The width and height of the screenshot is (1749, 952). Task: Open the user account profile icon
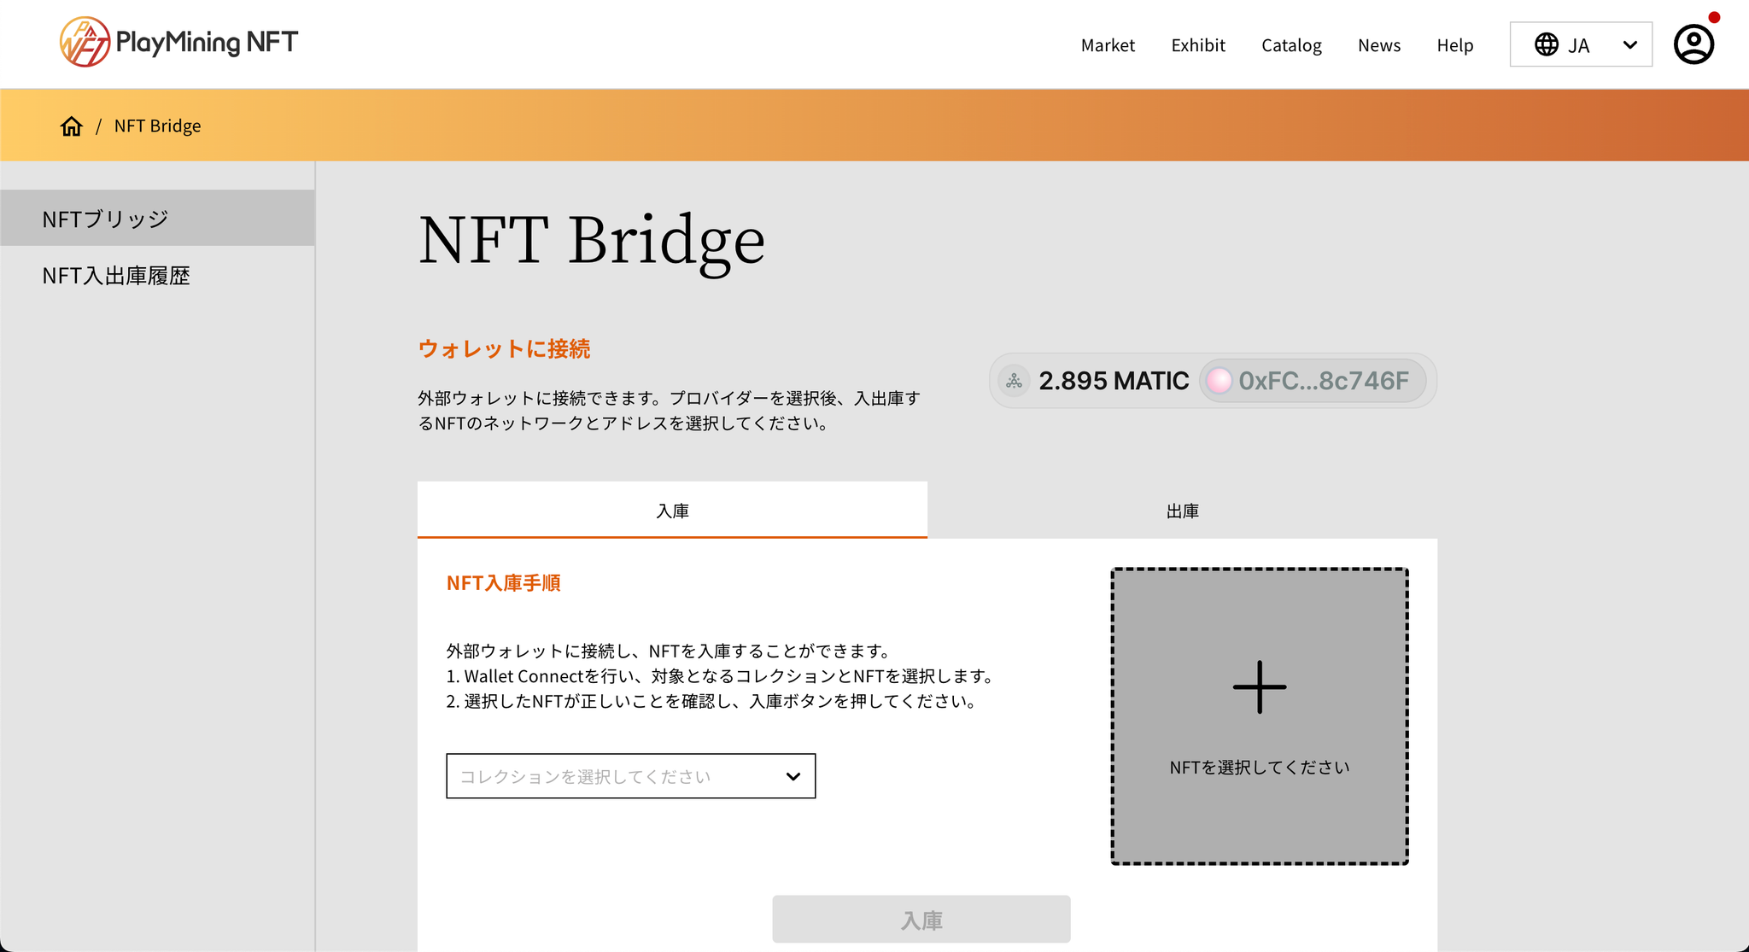(1693, 44)
